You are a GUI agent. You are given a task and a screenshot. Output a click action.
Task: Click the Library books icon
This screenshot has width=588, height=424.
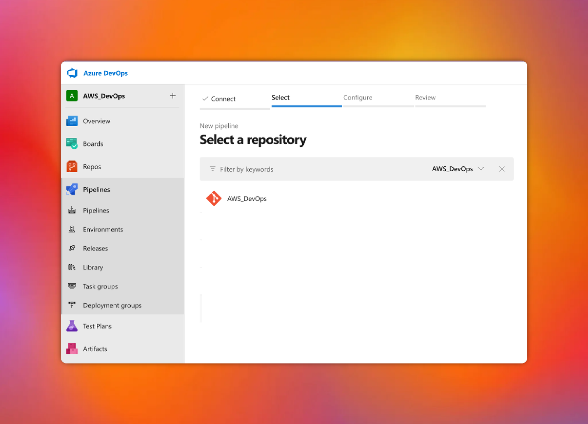[x=72, y=267]
